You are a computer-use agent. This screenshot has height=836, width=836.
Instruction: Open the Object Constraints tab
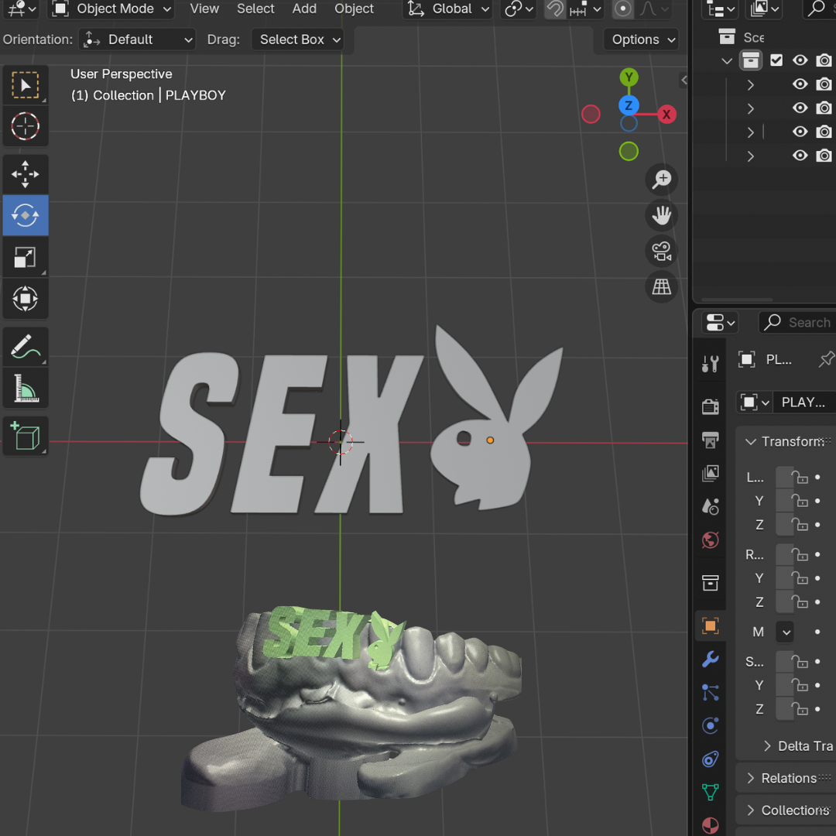(x=710, y=759)
